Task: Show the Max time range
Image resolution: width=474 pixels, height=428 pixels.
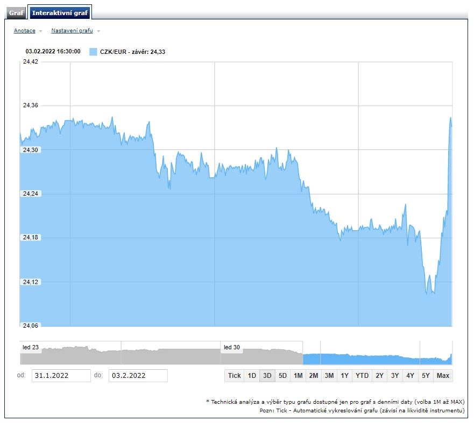Action: click(443, 376)
